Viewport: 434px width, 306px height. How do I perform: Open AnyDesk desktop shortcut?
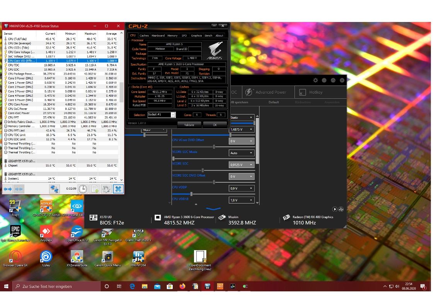tap(46, 233)
